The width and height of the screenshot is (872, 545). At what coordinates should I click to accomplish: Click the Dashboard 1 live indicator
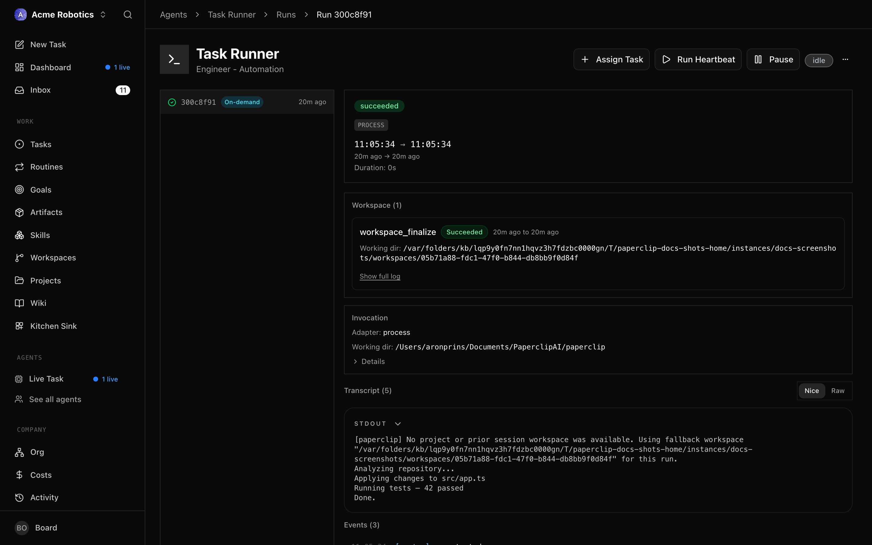coord(117,68)
